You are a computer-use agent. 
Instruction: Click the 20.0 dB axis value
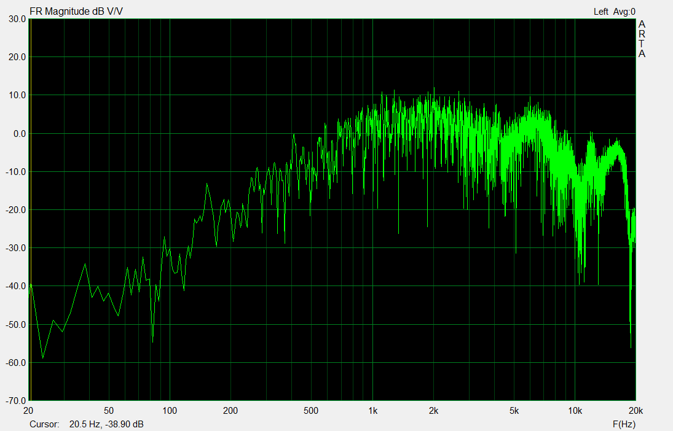(17, 57)
